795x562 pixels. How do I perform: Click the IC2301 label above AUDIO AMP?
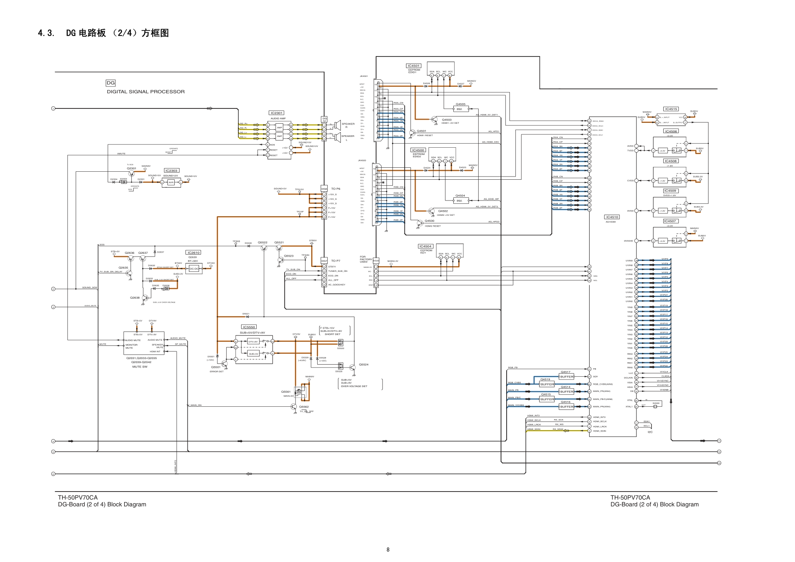(276, 113)
